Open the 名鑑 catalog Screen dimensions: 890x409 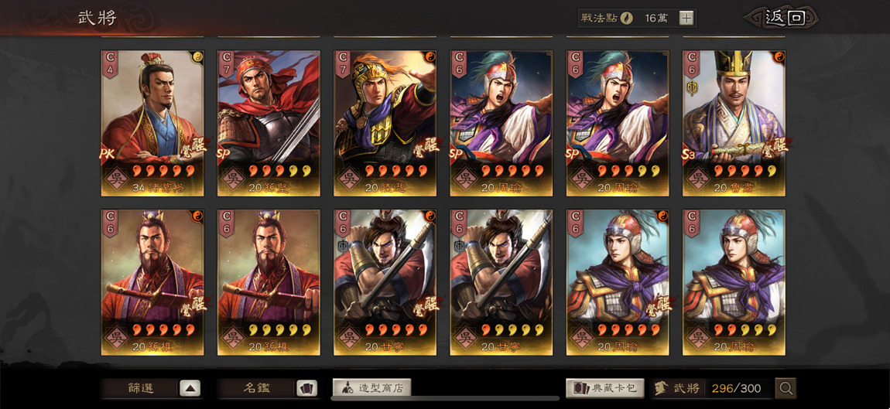[x=257, y=389]
